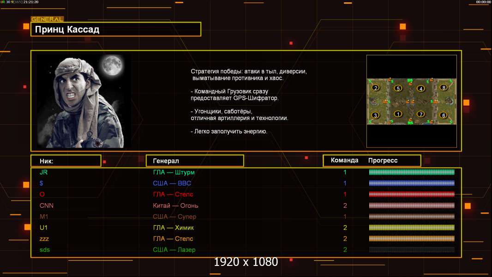
Task: Click the GENERAL label tag
Action: 47,19
